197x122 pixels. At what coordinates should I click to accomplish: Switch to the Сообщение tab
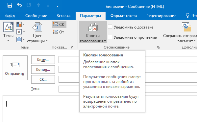[x=36, y=16]
